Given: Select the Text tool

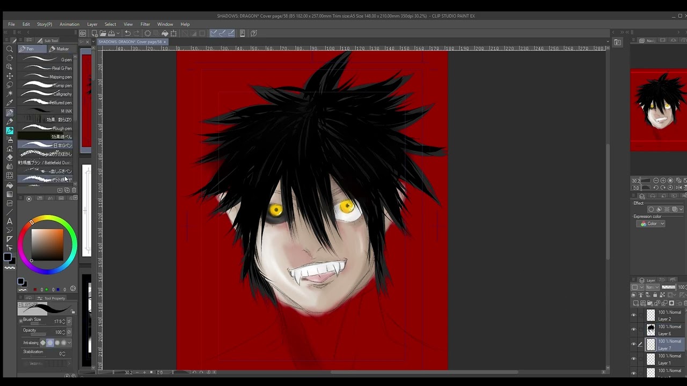Looking at the screenshot, I should point(9,221).
